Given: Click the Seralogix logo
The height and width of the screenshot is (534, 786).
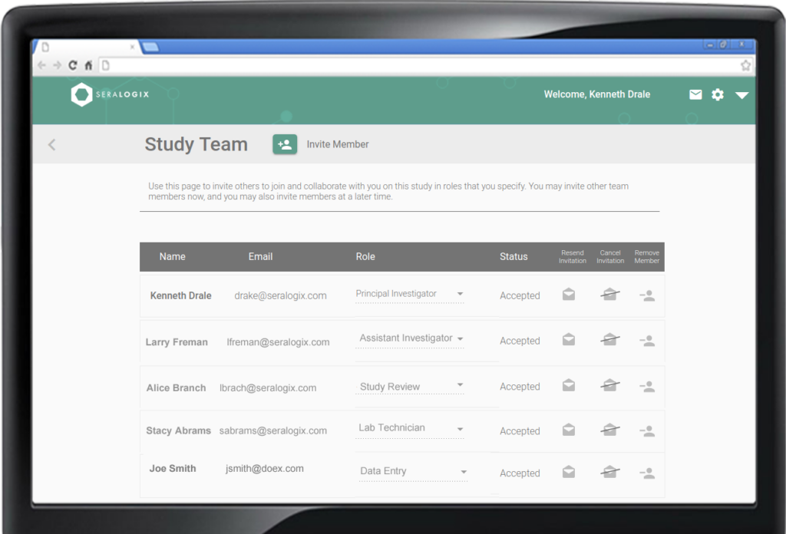Looking at the screenshot, I should 110,95.
